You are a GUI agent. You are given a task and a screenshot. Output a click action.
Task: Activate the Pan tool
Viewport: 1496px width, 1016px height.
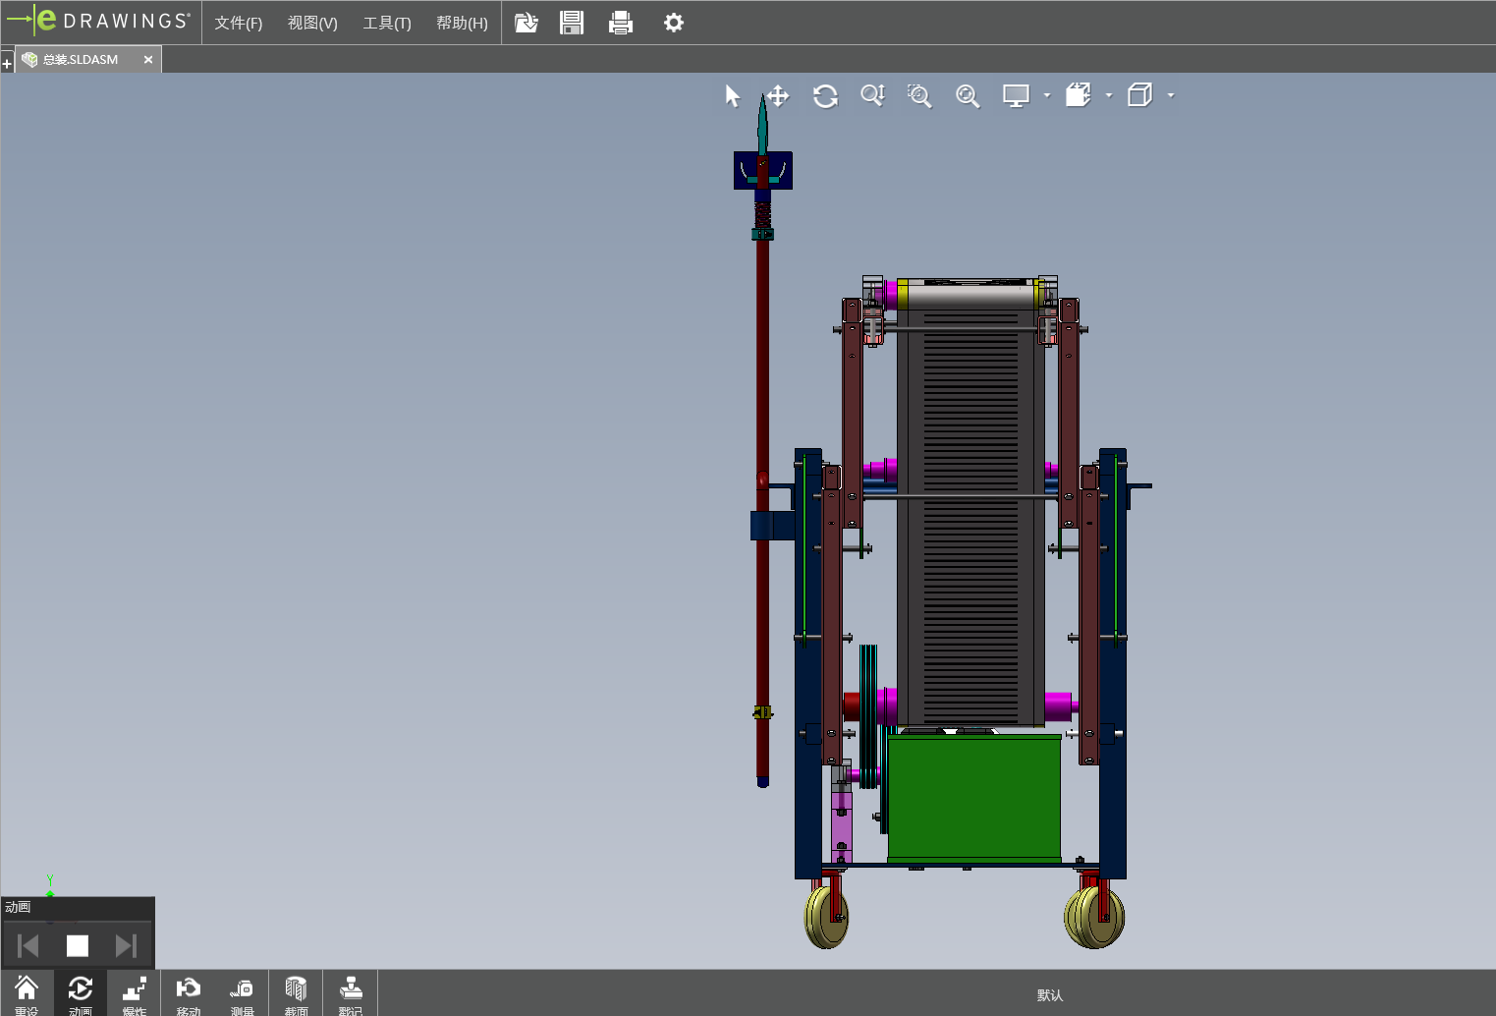(x=778, y=95)
